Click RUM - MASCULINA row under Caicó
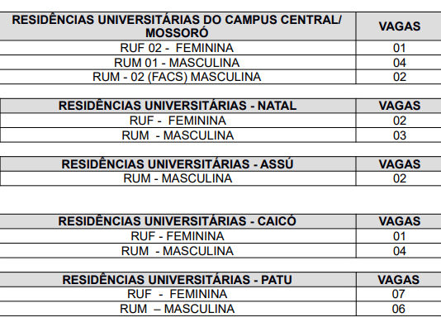This screenshot has width=441, height=327. pos(220,251)
